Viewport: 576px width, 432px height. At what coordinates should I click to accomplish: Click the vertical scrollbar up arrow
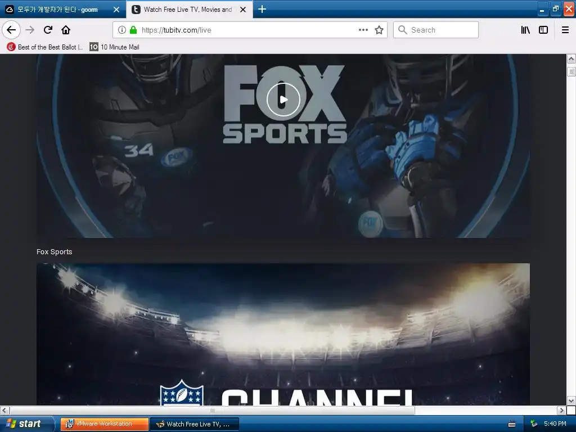pos(571,58)
